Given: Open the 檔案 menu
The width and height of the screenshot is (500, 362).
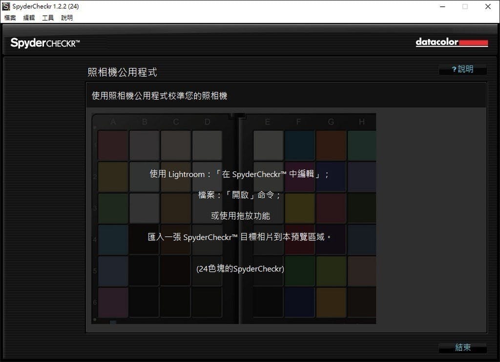Looking at the screenshot, I should coord(10,18).
